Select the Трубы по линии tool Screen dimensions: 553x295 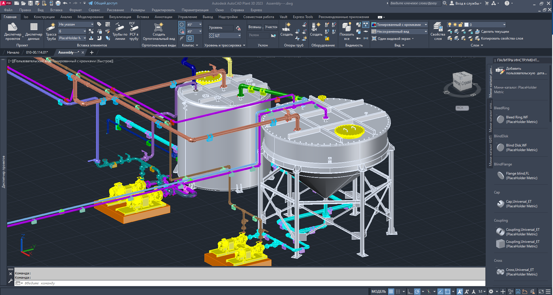[x=120, y=31]
